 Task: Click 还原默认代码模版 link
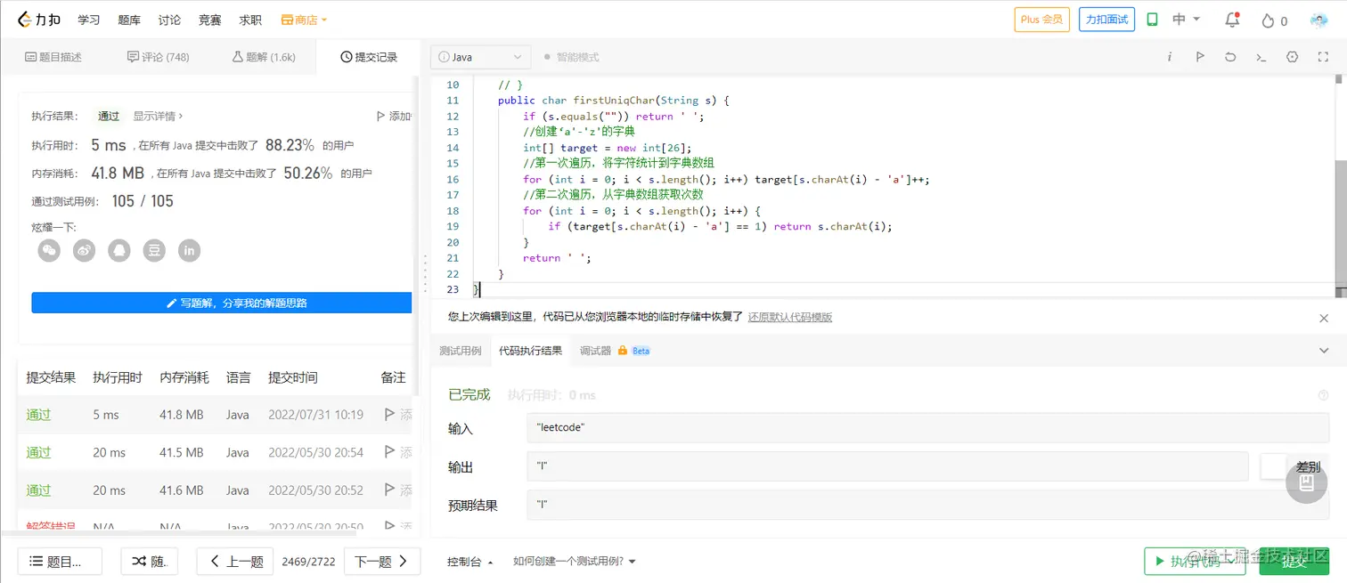pos(790,317)
